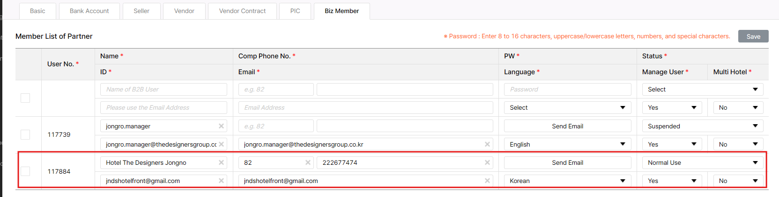This screenshot has width=779, height=197.
Task: Clear the jndshotelfront@gmail.com ID field
Action: click(221, 181)
